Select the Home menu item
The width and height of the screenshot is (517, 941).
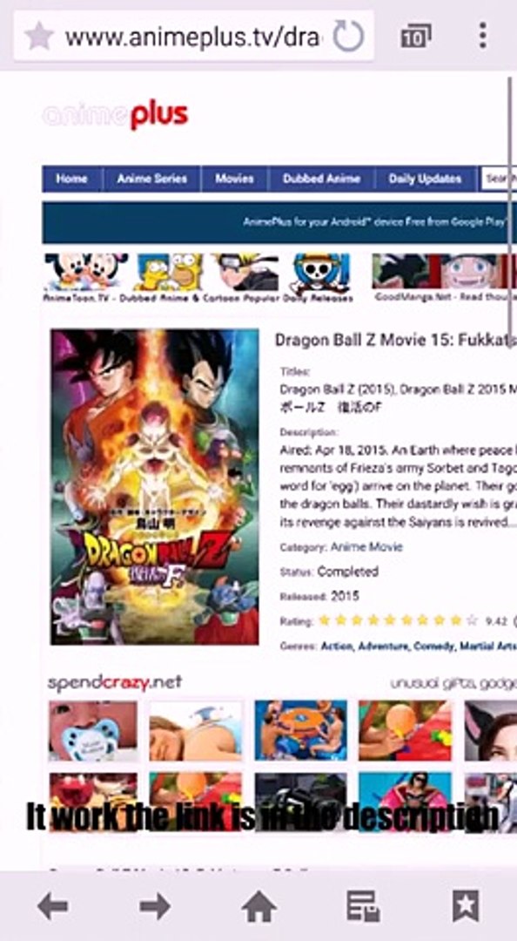click(71, 179)
